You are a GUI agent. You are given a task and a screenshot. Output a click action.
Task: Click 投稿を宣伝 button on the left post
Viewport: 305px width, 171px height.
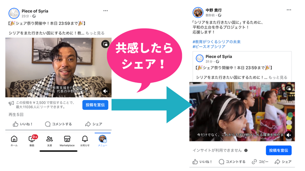point(95,105)
